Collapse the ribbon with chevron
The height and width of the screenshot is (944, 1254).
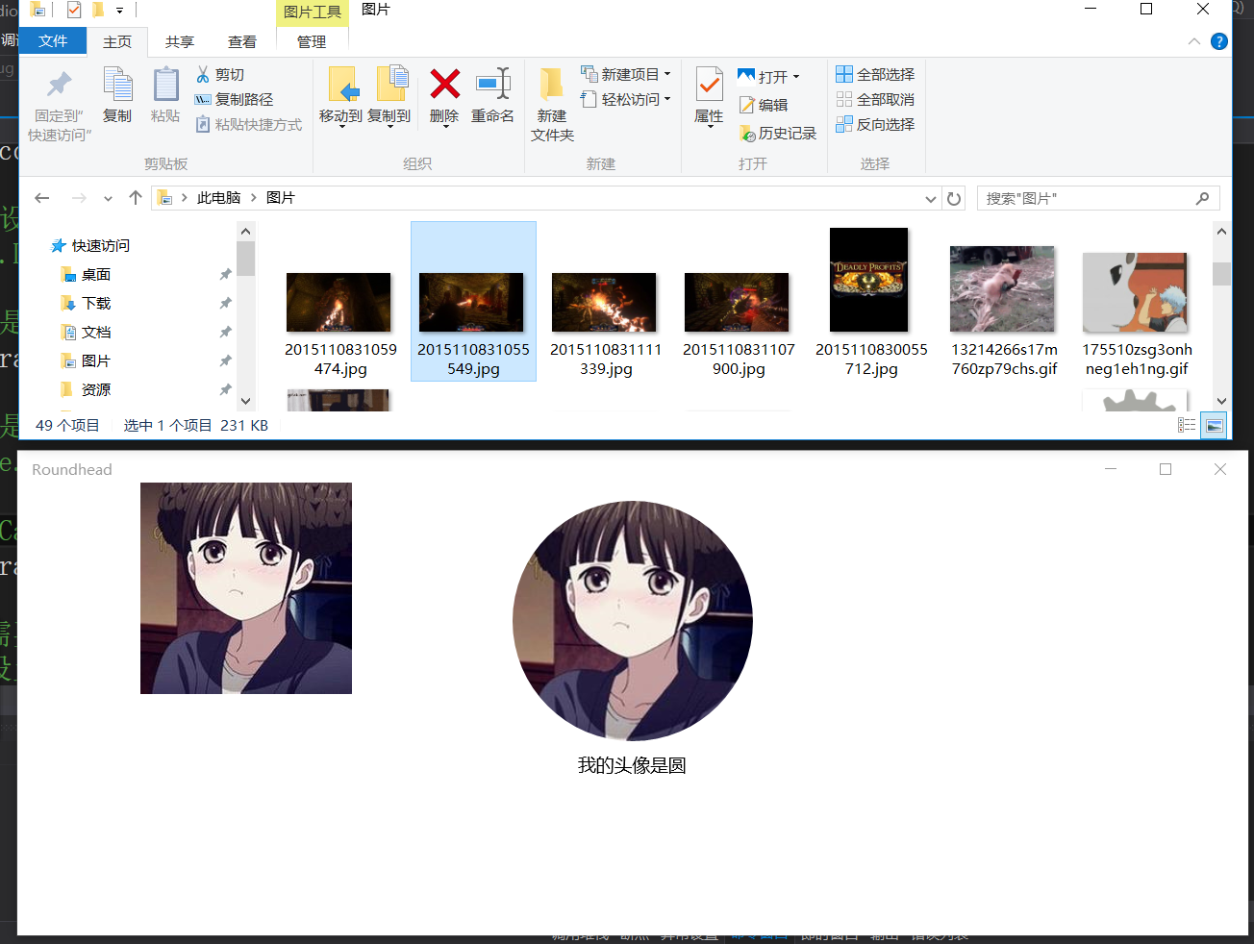[x=1193, y=41]
